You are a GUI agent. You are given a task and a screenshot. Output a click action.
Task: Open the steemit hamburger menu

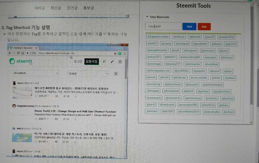tap(120, 62)
